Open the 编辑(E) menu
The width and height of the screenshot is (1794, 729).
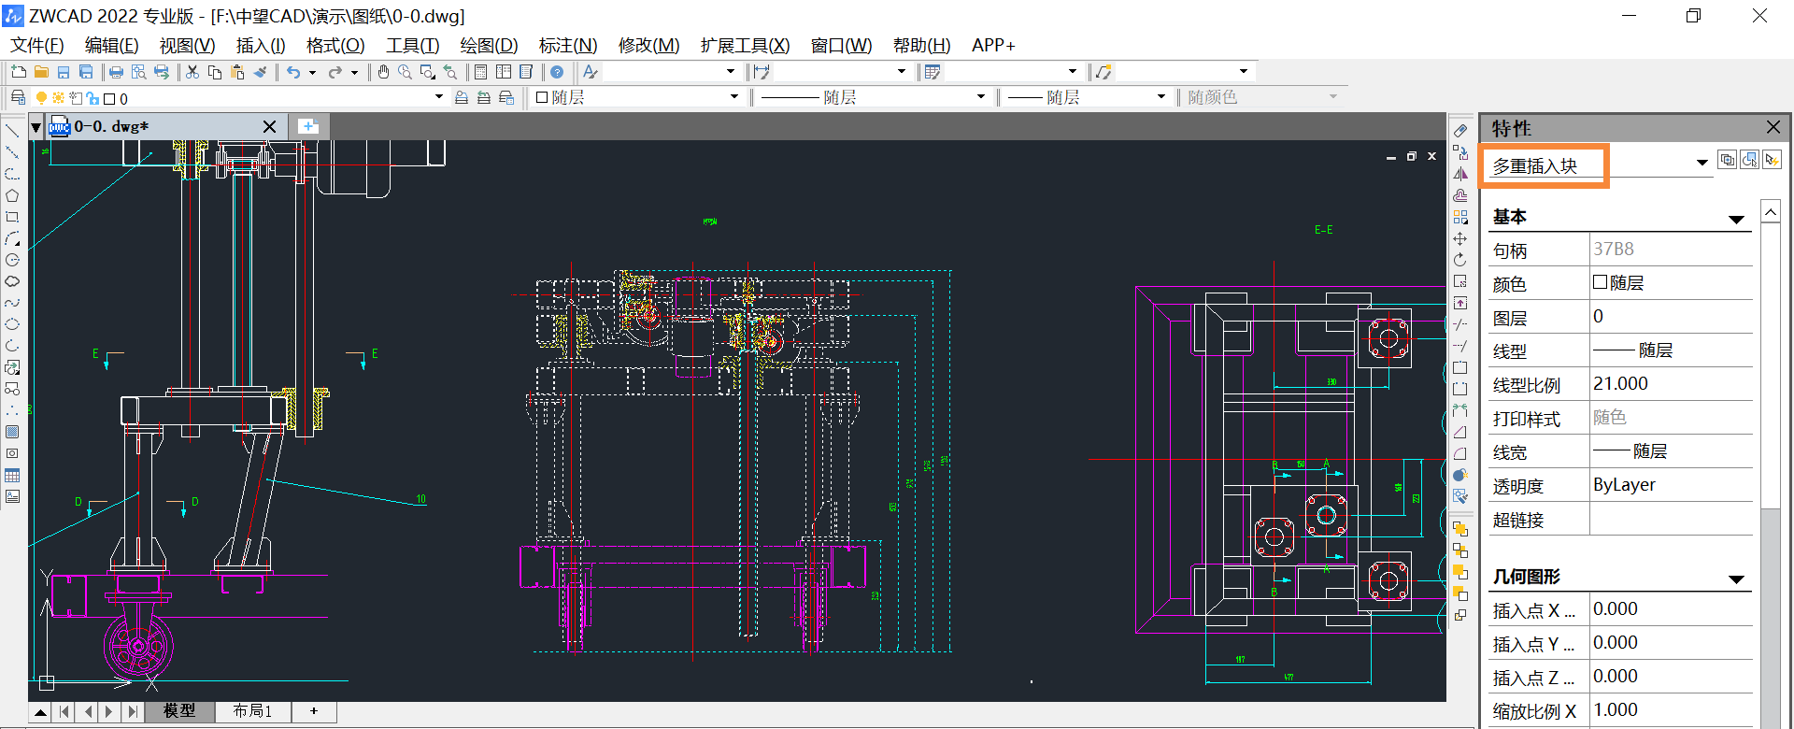click(x=111, y=46)
